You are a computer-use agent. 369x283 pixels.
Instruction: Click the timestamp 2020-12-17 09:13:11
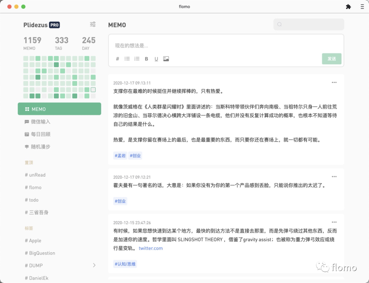coord(132,83)
